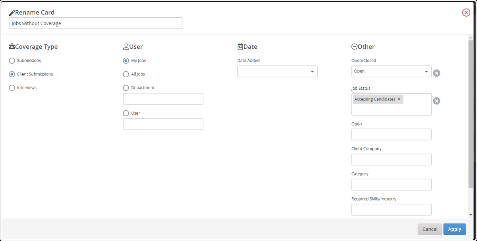The image size is (477, 241).
Task: Open the Open/Closed dropdown
Action: coord(392,71)
